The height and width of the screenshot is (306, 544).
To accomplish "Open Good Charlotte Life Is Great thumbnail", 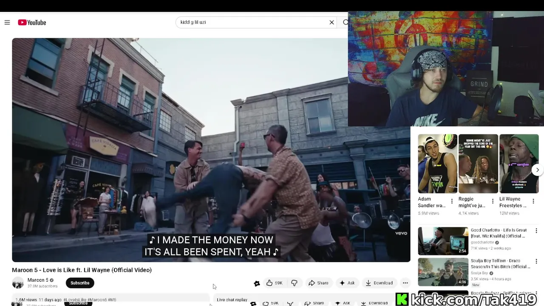I will point(443,241).
